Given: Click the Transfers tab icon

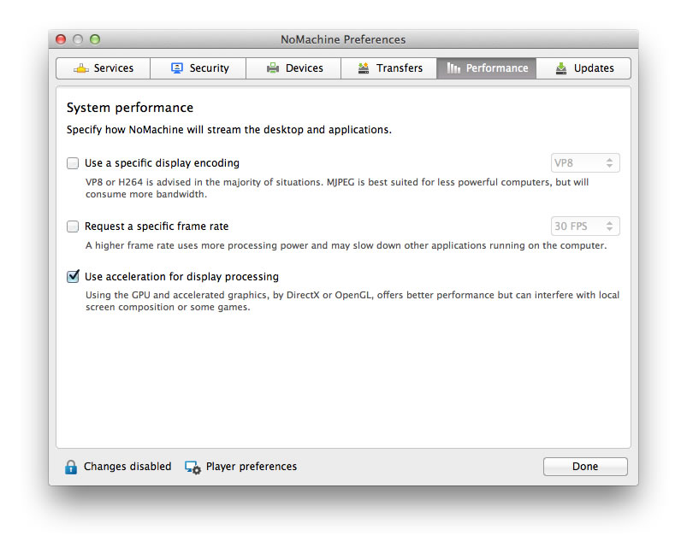Looking at the screenshot, I should click(x=364, y=68).
